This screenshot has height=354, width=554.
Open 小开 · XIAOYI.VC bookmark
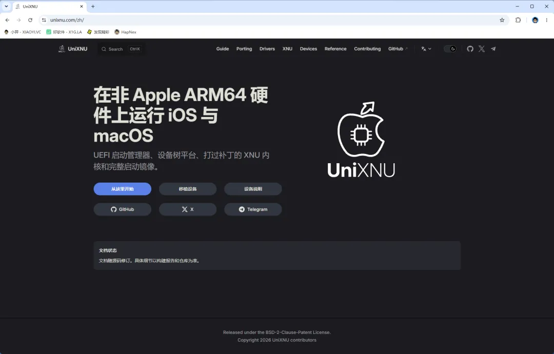coord(23,32)
